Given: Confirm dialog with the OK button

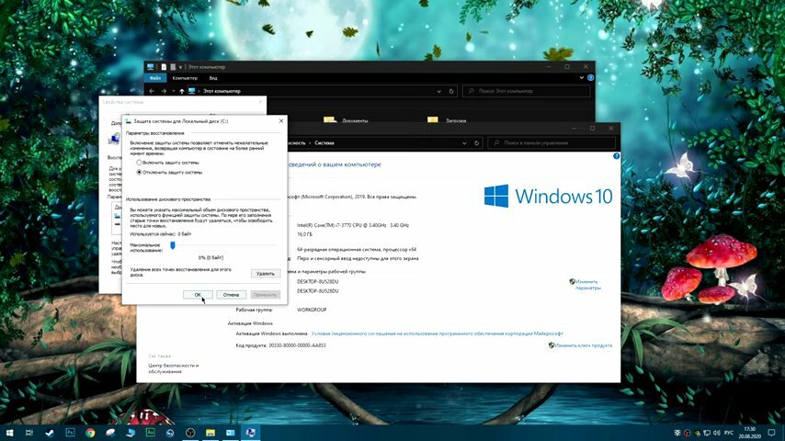Looking at the screenshot, I should coord(198,295).
